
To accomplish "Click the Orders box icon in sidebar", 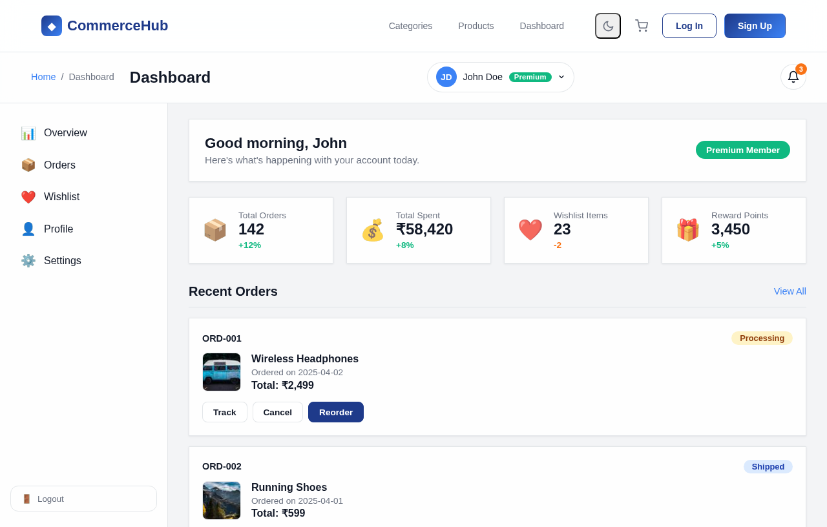I will click(x=28, y=165).
